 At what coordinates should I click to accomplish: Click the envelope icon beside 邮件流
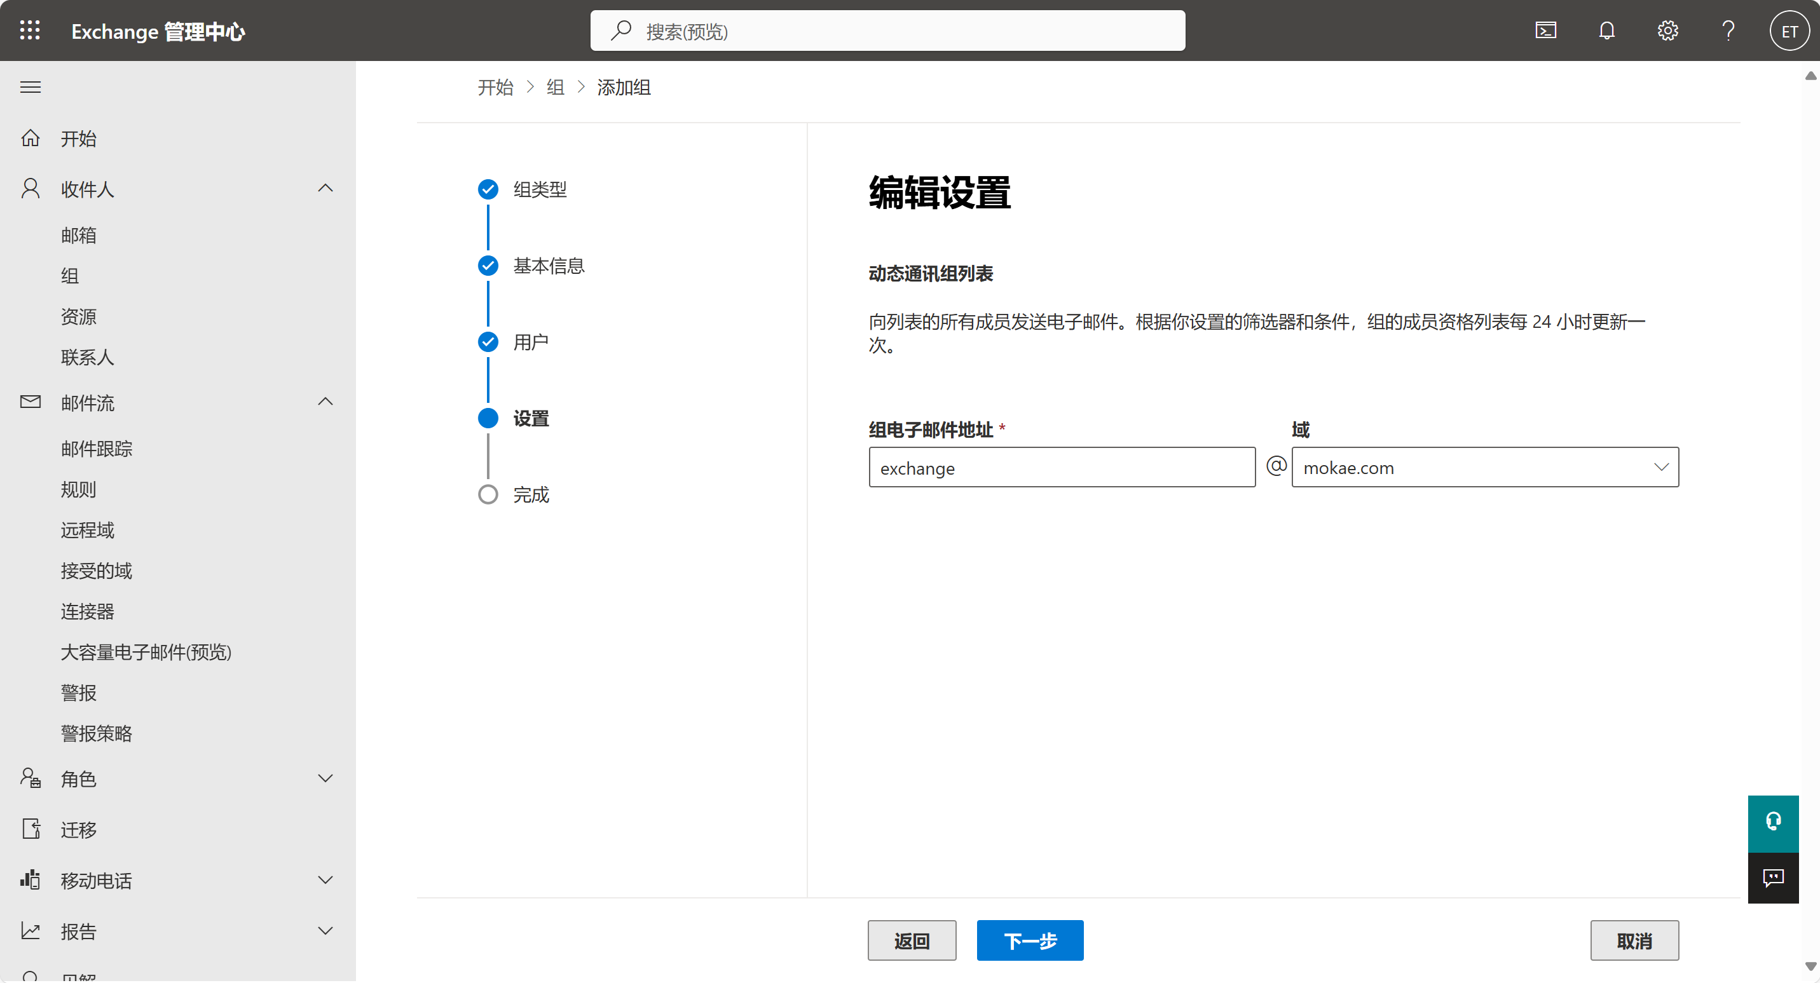click(31, 402)
